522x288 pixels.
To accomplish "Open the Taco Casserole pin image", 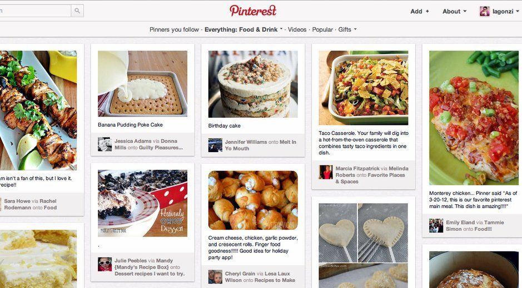I will pos(363,88).
